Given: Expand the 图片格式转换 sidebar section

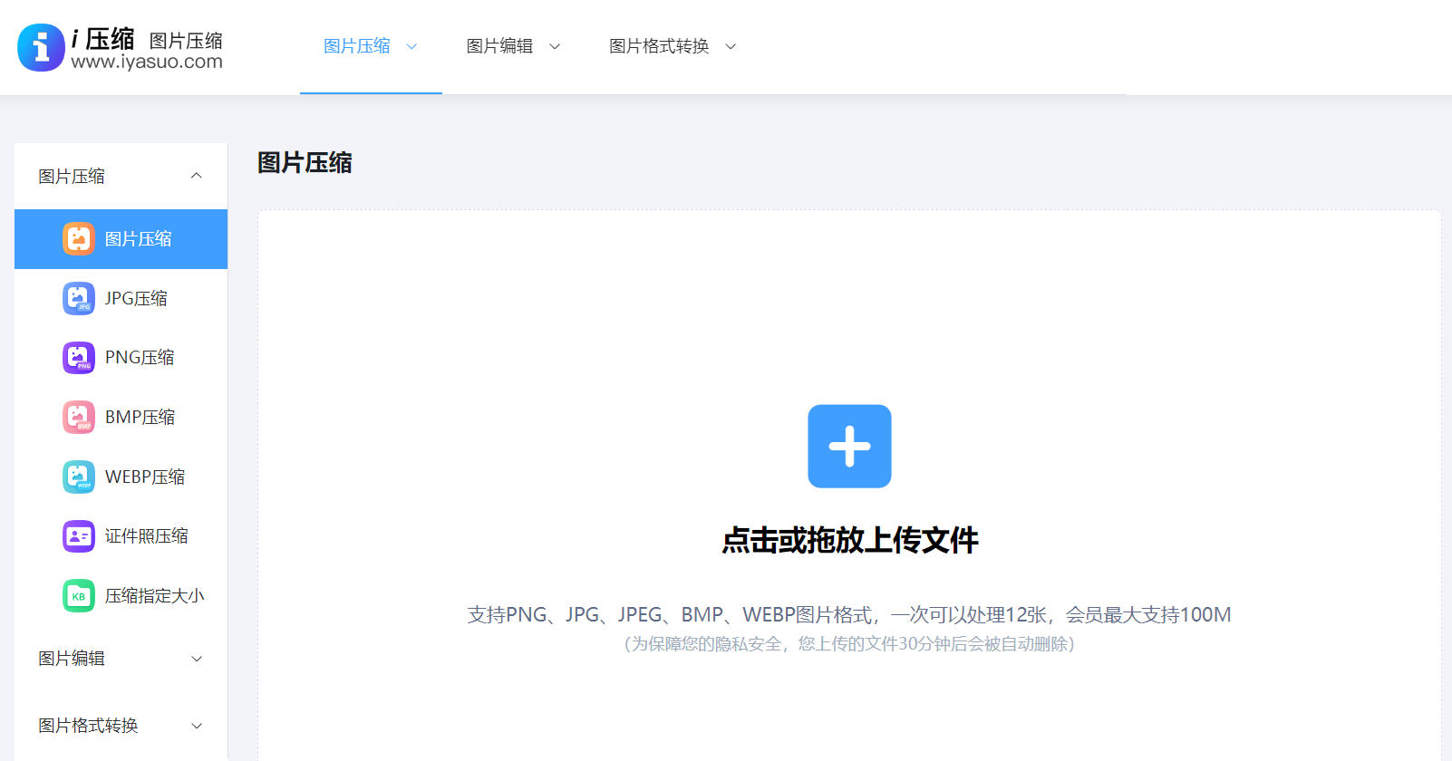Looking at the screenshot, I should coord(197,726).
